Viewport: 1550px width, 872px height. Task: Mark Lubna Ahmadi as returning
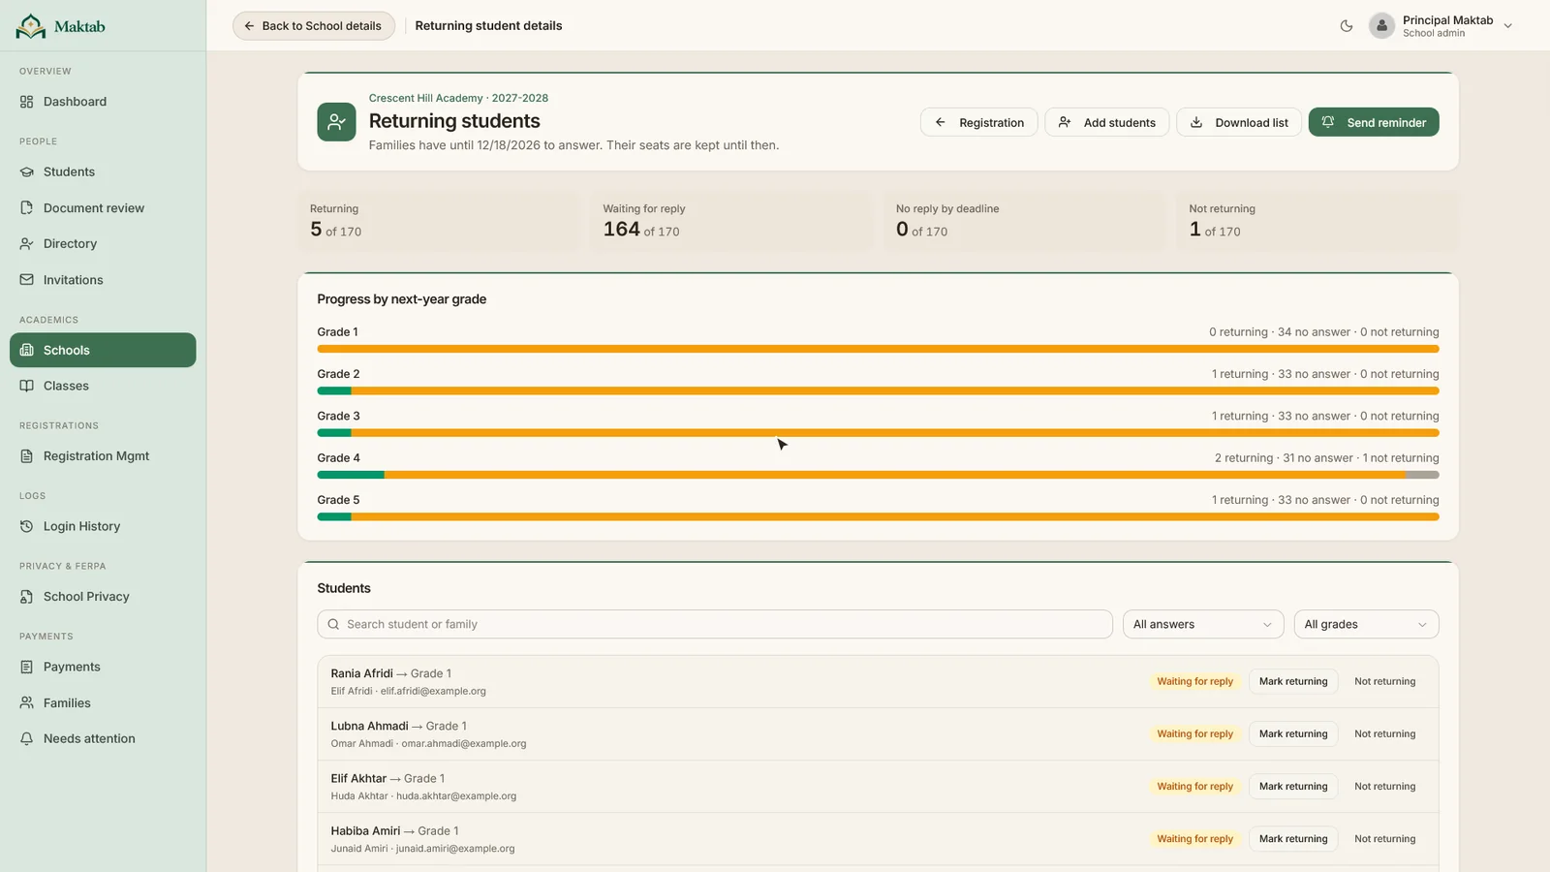tap(1293, 734)
